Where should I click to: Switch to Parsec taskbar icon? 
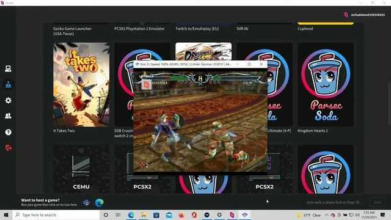(x=232, y=215)
